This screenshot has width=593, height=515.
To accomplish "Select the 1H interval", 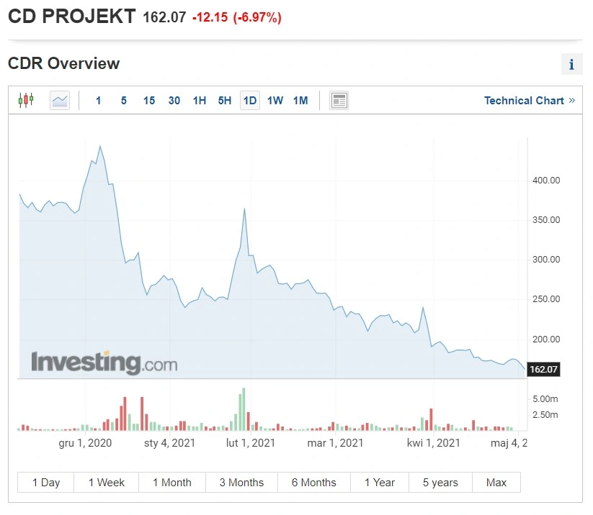I will point(200,101).
